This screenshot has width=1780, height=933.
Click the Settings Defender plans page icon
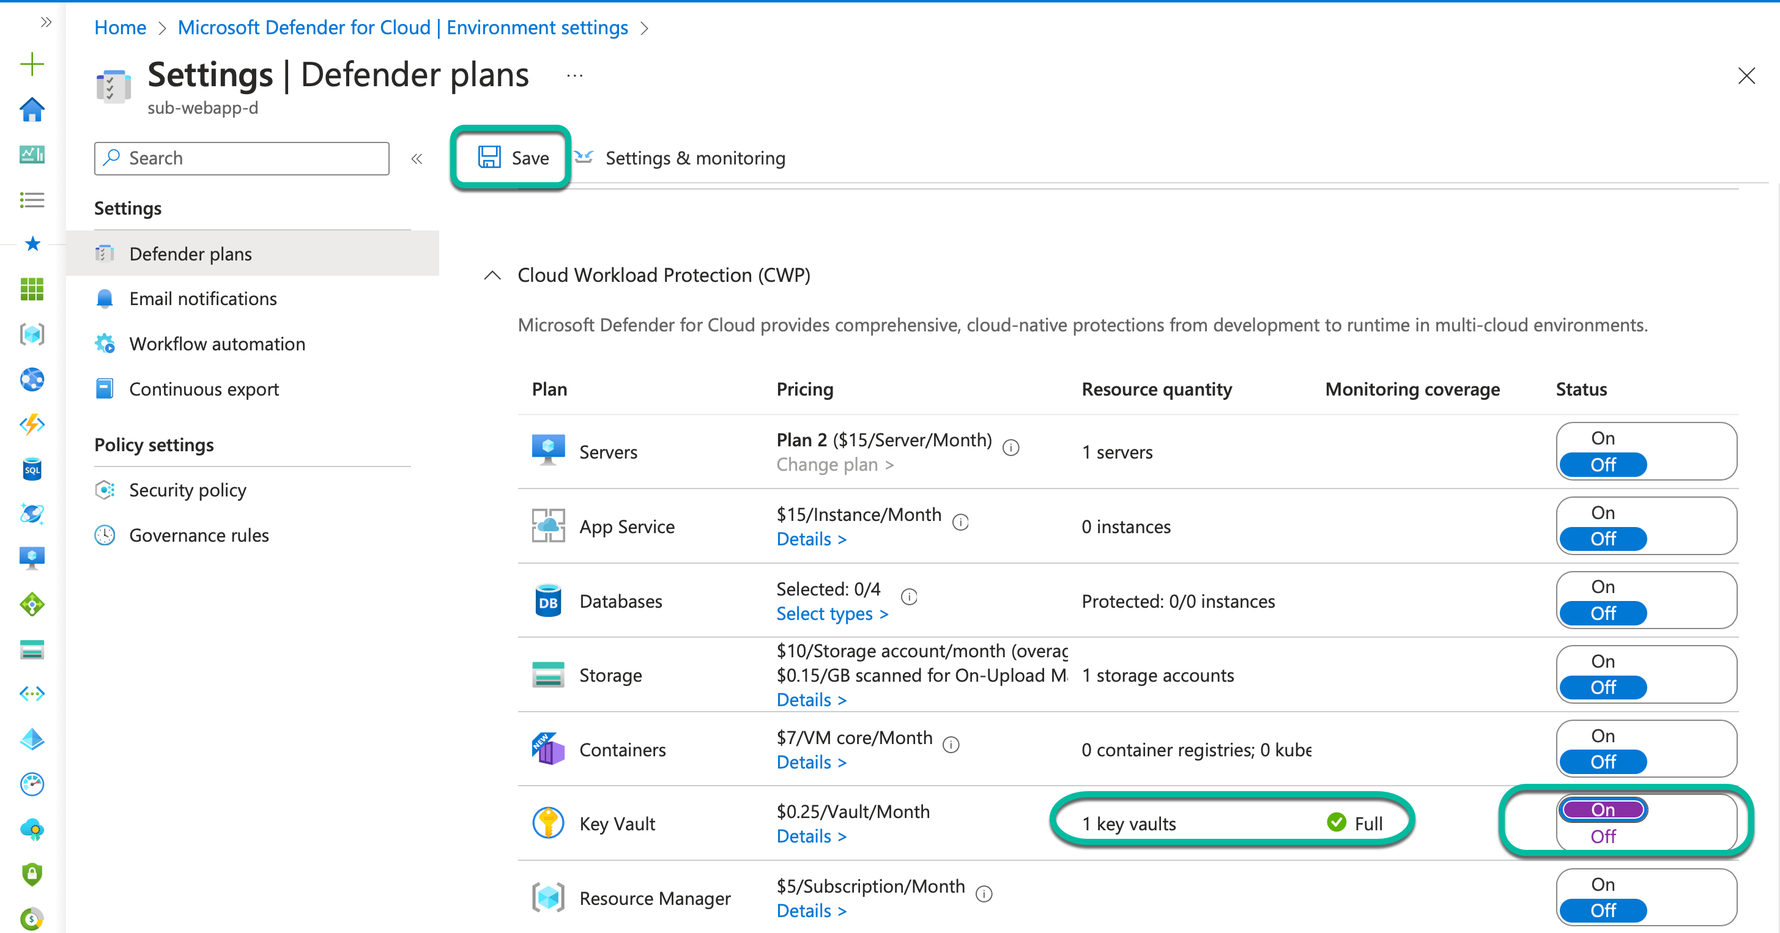pos(113,87)
